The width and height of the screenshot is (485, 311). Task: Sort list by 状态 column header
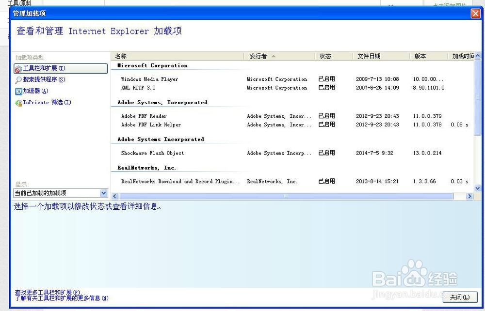[x=334, y=56]
